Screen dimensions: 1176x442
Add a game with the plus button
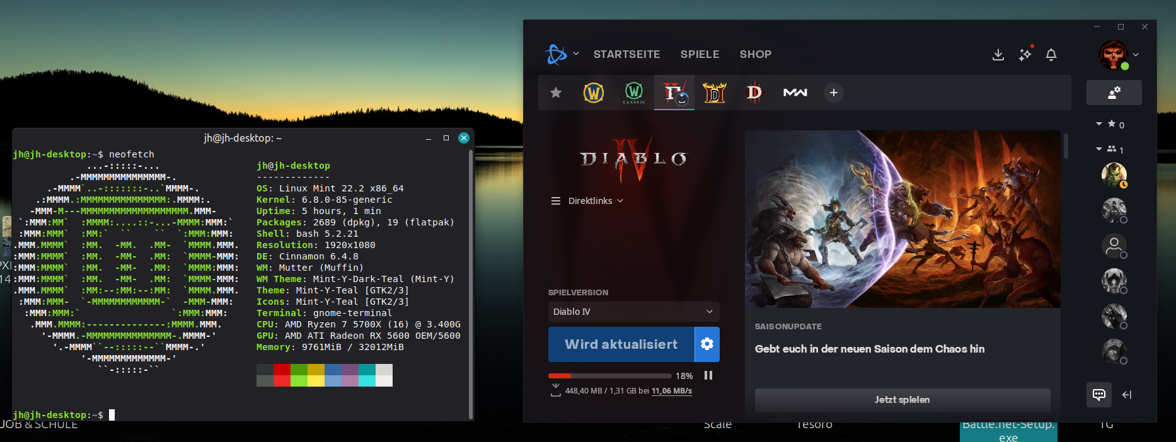coord(833,93)
